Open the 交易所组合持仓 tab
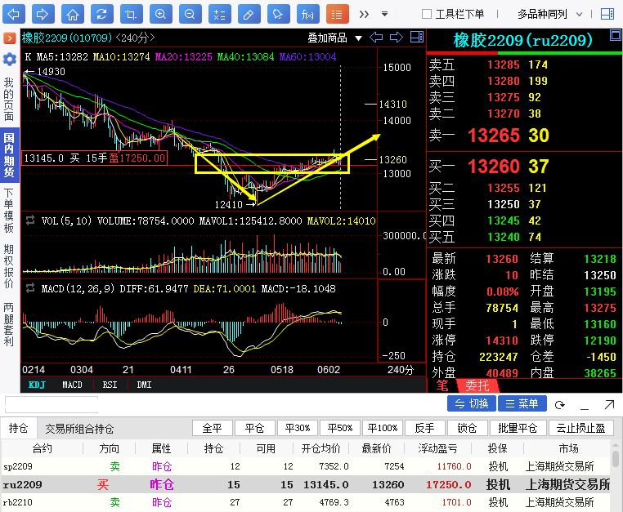The height and width of the screenshot is (512, 623). pyautogui.click(x=79, y=428)
